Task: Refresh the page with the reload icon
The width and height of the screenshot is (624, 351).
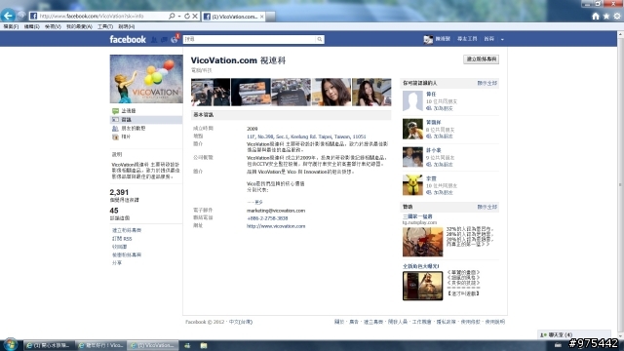Action: [x=187, y=16]
